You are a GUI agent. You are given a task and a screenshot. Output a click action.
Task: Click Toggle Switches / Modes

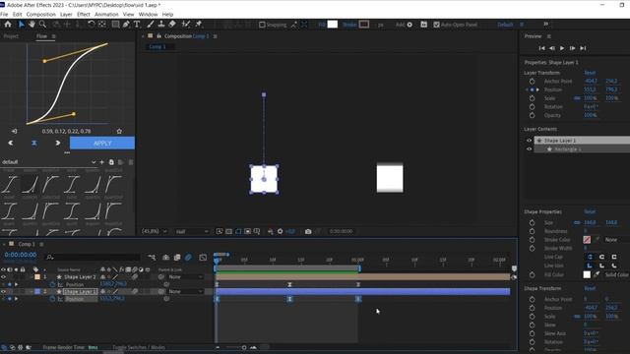click(x=139, y=347)
